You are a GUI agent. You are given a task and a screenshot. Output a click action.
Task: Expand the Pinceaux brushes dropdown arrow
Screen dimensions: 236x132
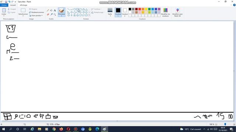pyautogui.click(x=62, y=16)
